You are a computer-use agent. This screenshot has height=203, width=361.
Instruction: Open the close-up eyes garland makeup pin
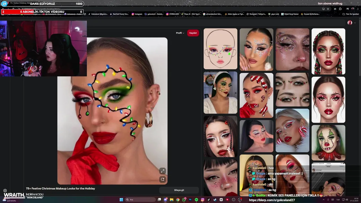click(x=292, y=89)
